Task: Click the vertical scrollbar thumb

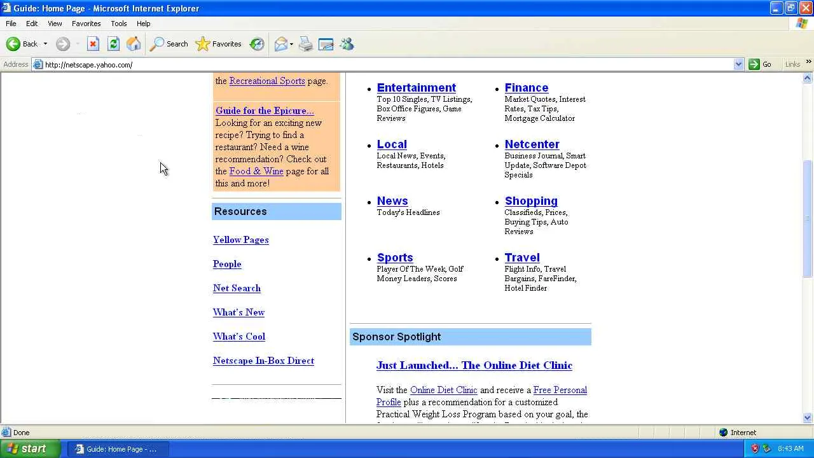Action: [808, 218]
